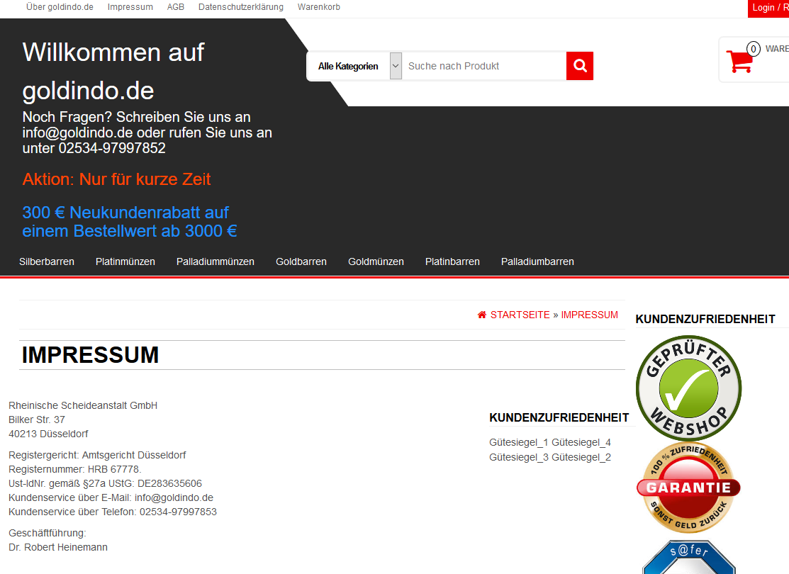Click the Gütesiegel_4 link

pos(581,443)
